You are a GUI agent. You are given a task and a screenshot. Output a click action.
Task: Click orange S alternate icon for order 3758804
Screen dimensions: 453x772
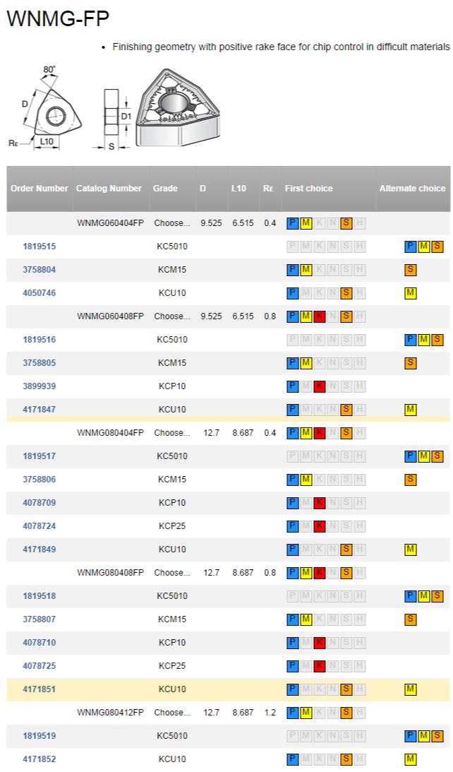411,270
